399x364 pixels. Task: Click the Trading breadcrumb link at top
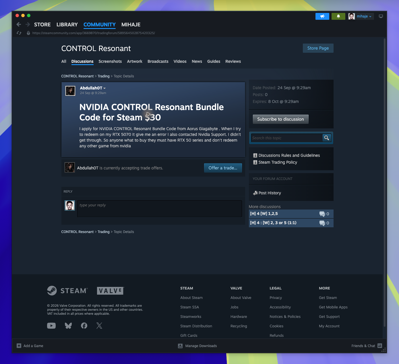(104, 76)
